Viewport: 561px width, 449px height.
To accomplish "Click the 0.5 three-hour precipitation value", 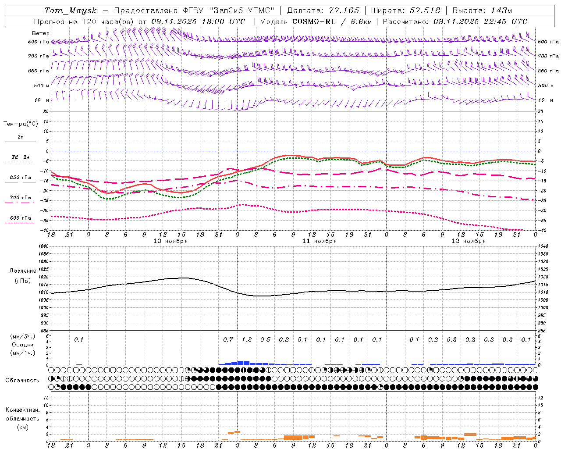I will [265, 339].
